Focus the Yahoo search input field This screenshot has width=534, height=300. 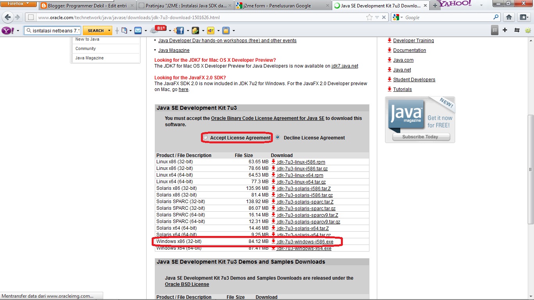point(53,30)
